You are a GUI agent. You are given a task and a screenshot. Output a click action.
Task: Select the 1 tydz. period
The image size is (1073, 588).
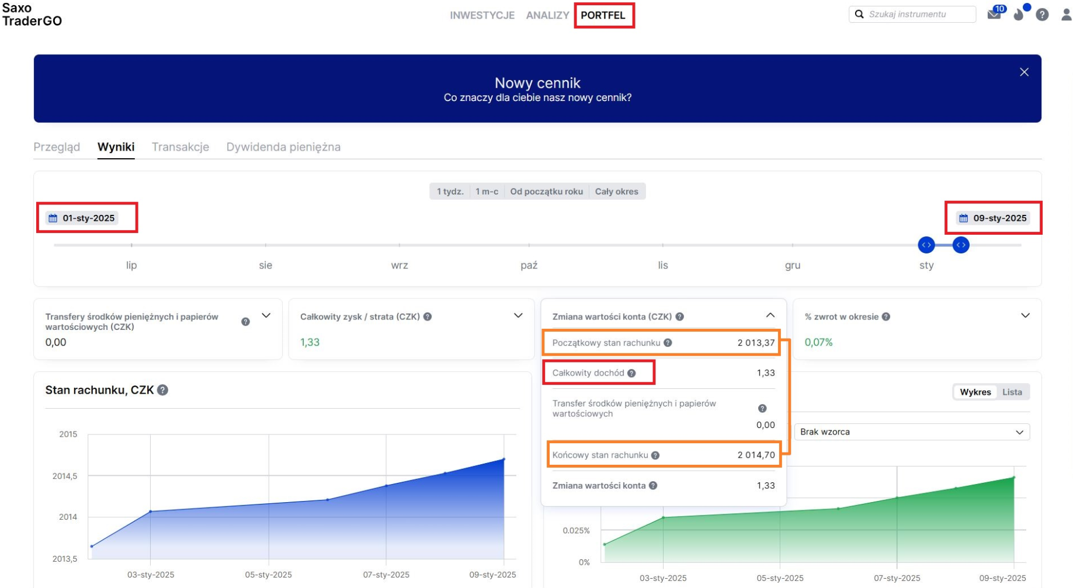(450, 192)
